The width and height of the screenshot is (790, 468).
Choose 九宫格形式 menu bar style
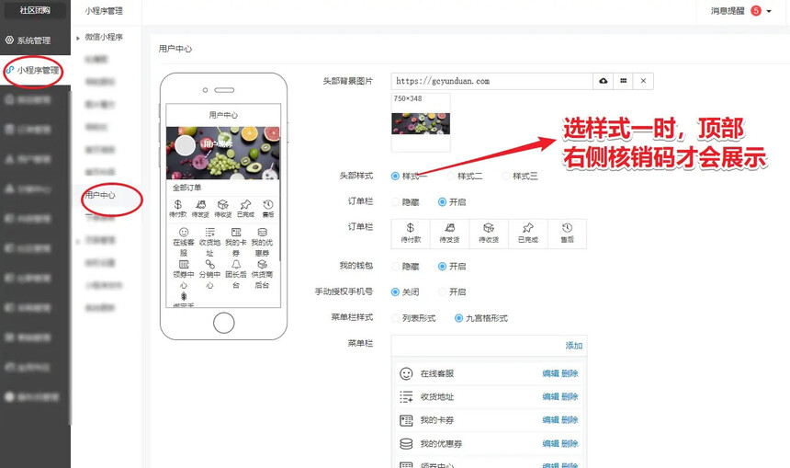point(458,318)
